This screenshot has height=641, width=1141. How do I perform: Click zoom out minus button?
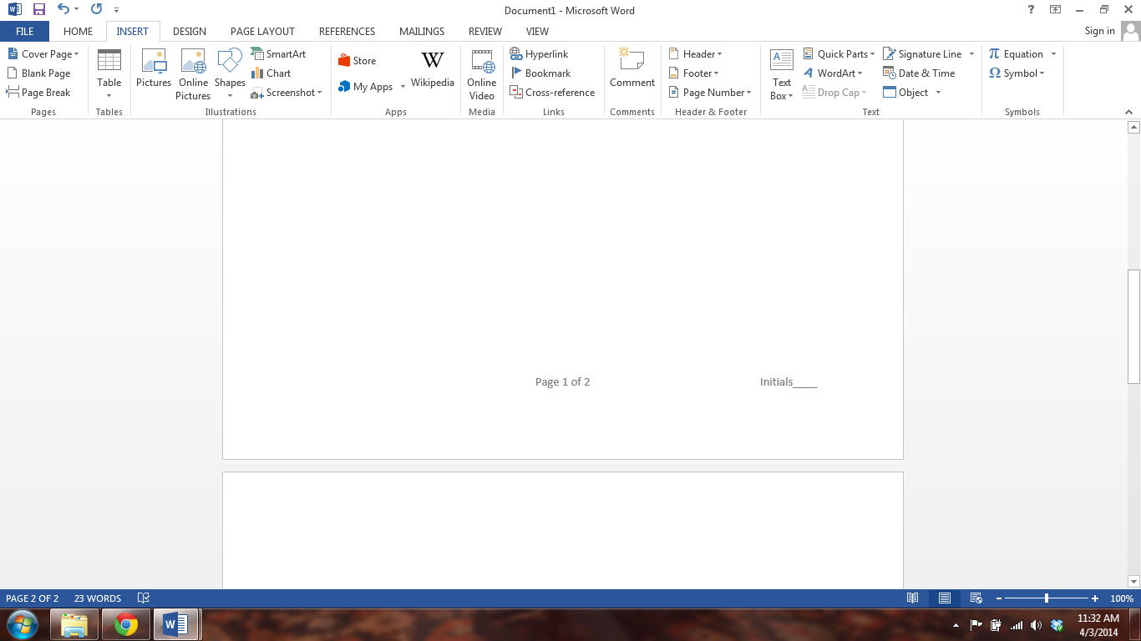[x=999, y=598]
